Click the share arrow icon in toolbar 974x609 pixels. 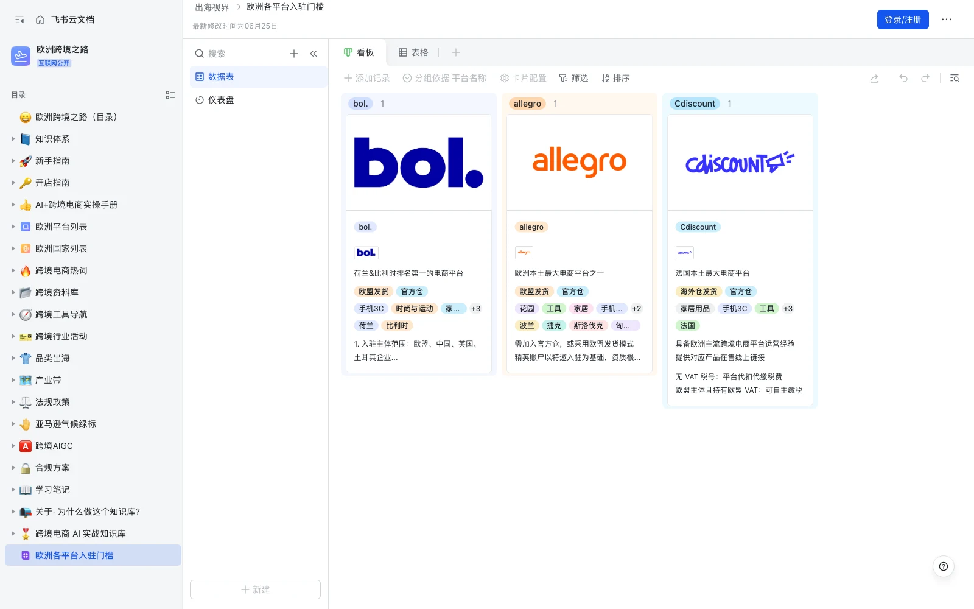[x=874, y=78]
